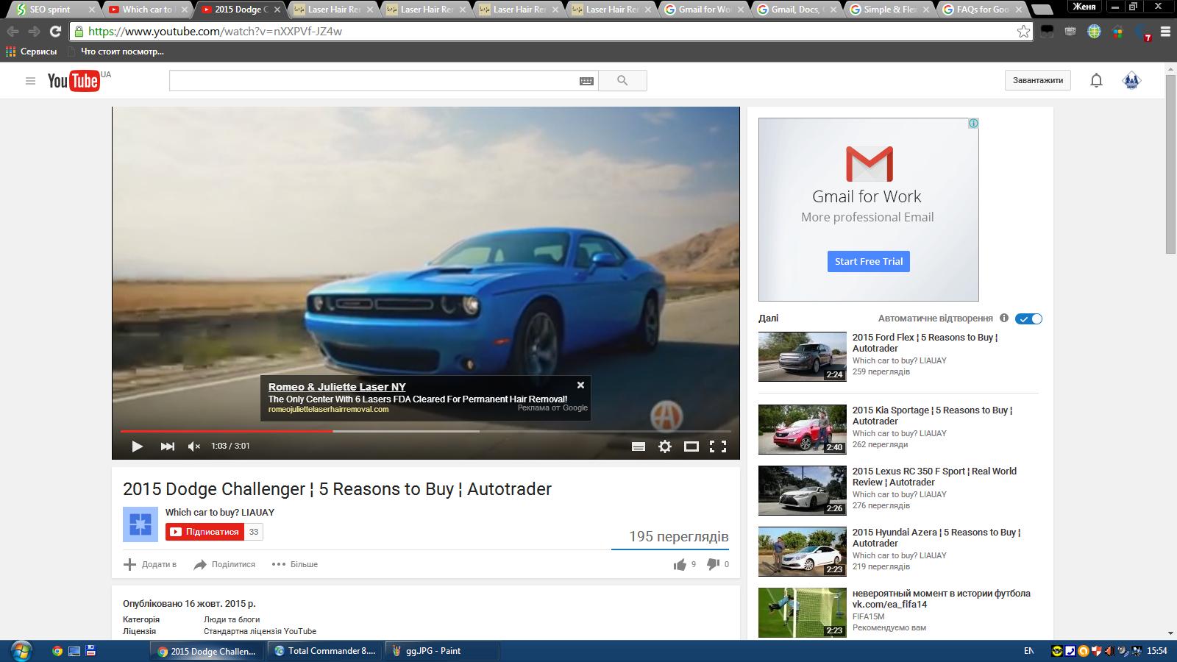Subscribe to Which car to buy? LIUAY
This screenshot has height=662, width=1177.
tap(205, 532)
